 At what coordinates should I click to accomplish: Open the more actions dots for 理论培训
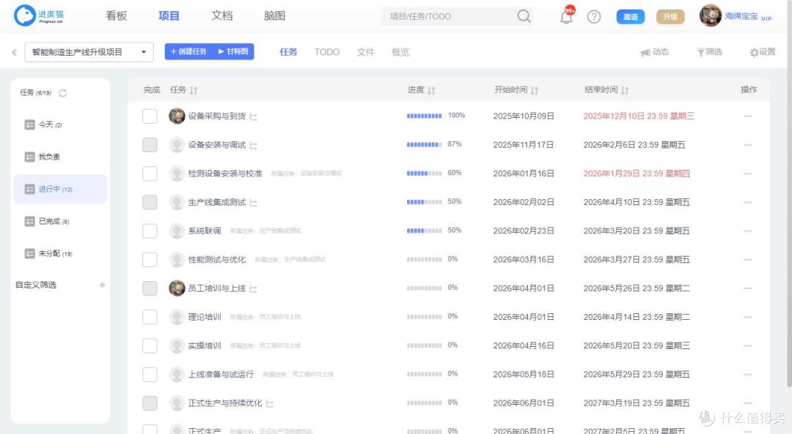click(x=747, y=317)
